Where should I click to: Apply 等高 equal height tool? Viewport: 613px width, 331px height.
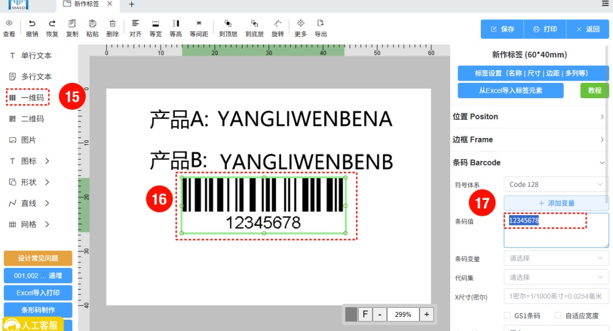click(x=176, y=23)
